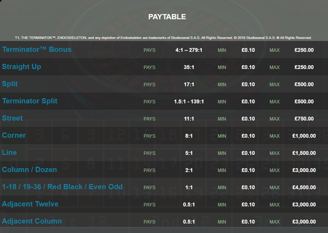Screen dimensions: 328x233
Task: Click the PAYS label in the Line row
Action: pyautogui.click(x=150, y=153)
